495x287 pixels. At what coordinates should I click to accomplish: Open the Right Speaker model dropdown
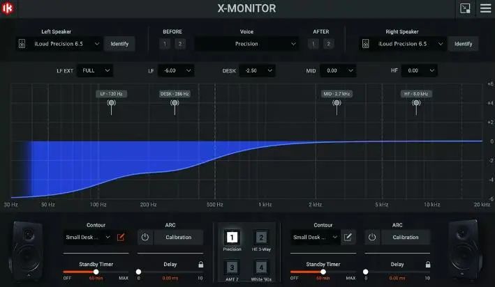402,44
